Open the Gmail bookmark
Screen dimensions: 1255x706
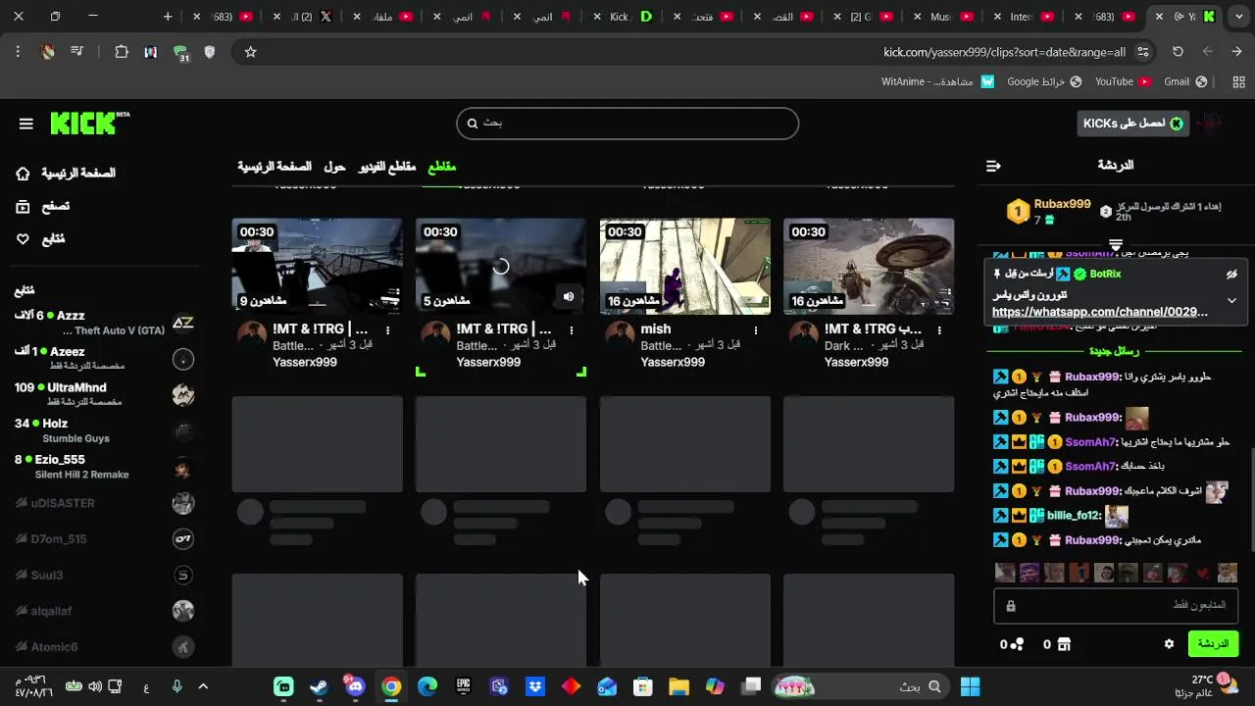(1185, 81)
